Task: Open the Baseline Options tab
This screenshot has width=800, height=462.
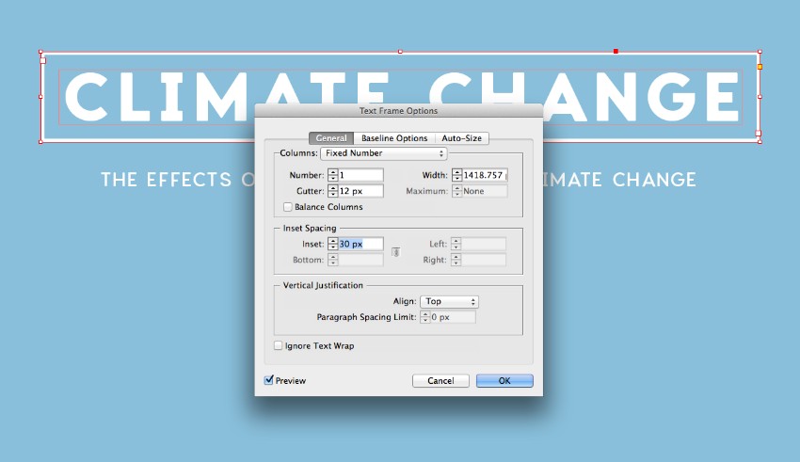Action: (393, 138)
